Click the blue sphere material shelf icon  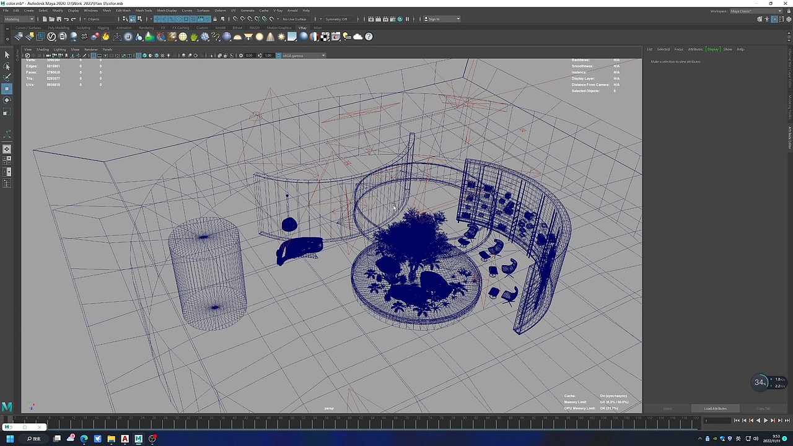303,37
